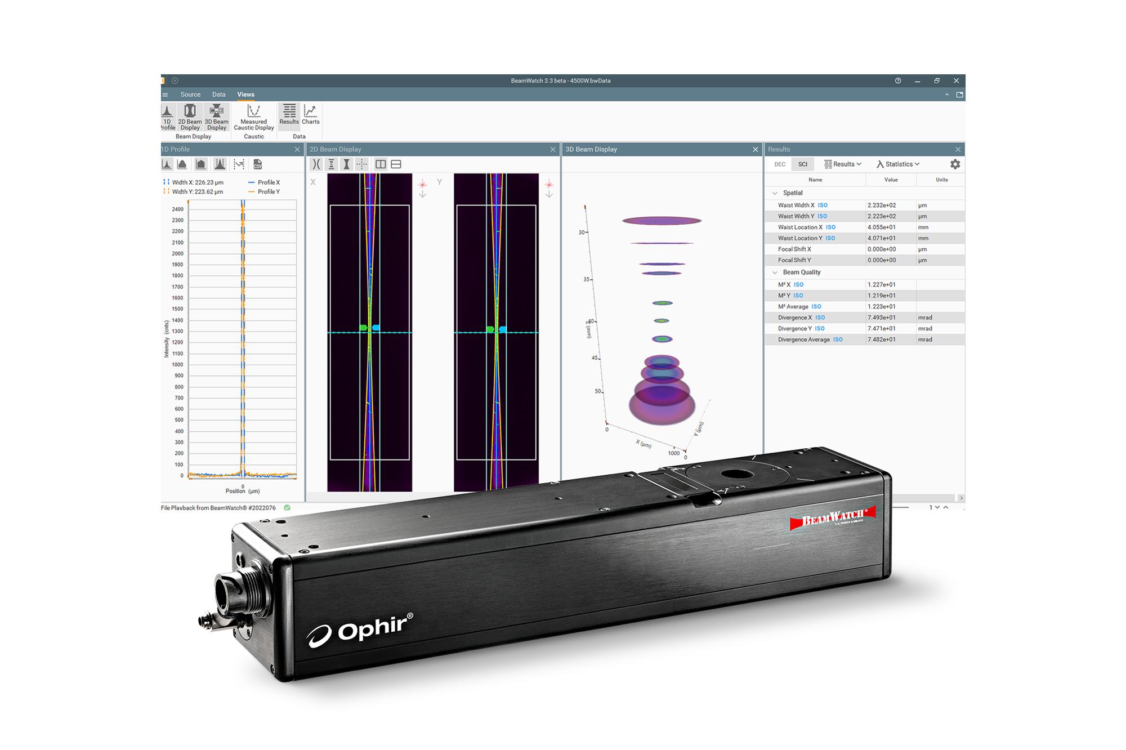The height and width of the screenshot is (750, 1126).
Task: Switch to the Source ribbon tab
Action: tap(190, 95)
